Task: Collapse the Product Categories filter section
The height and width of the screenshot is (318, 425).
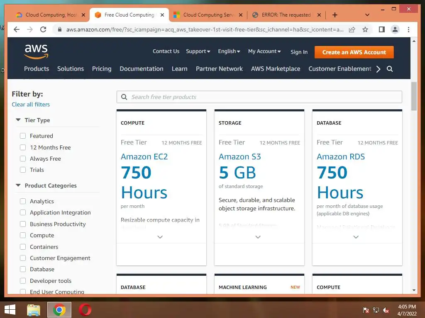Action: pos(18,185)
